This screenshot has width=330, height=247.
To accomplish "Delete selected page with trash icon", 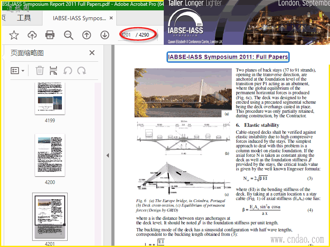I will (x=40, y=70).
